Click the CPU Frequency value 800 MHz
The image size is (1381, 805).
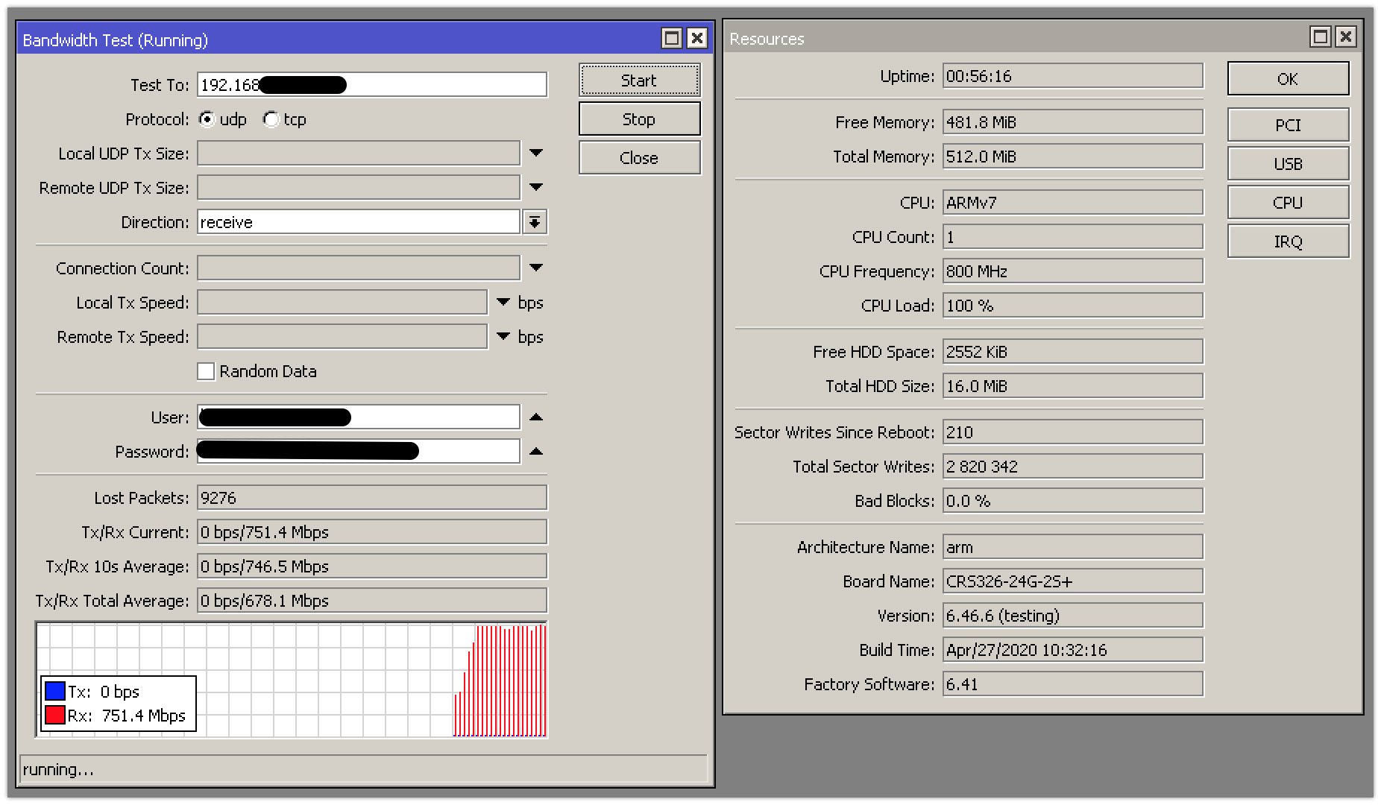coord(1073,271)
